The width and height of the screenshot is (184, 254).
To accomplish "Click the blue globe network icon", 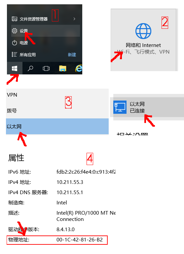I will click(143, 31).
